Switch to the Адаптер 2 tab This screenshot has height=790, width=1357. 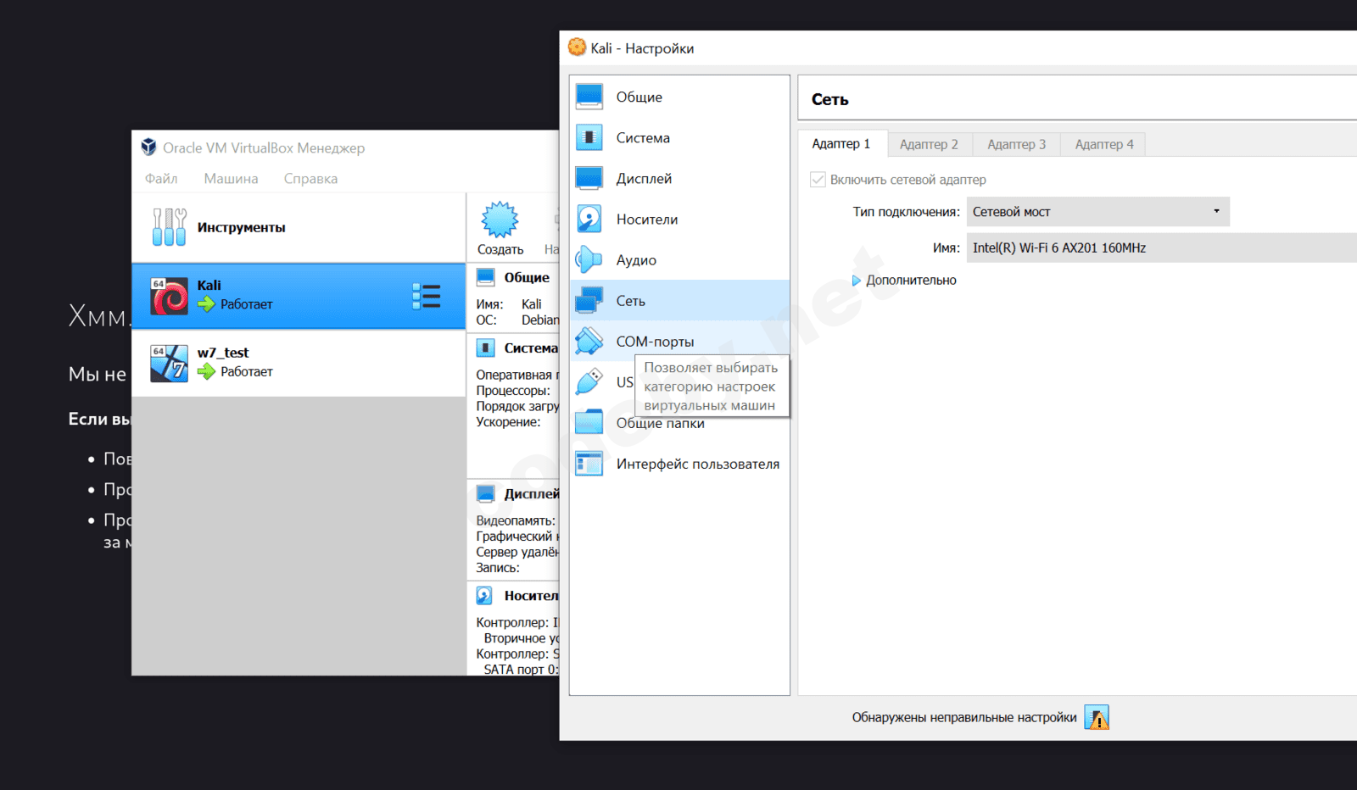point(929,144)
